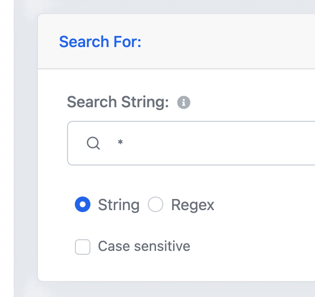Click the empty Regex radio circle
Screen dimensions: 315x297
click(155, 204)
